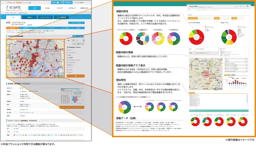Click the ファッション category icon
Viewport: 256px width, 152px height.
point(14,135)
